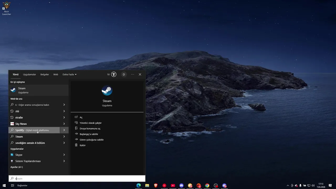Select the Steam web search suggestion

34,136
